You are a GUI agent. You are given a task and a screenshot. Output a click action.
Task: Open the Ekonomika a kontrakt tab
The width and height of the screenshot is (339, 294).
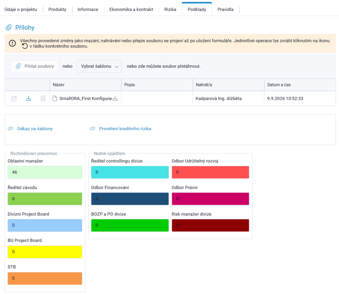coord(131,9)
